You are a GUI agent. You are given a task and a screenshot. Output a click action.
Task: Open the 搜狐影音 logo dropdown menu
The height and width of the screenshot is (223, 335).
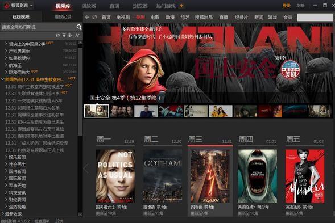(31, 6)
